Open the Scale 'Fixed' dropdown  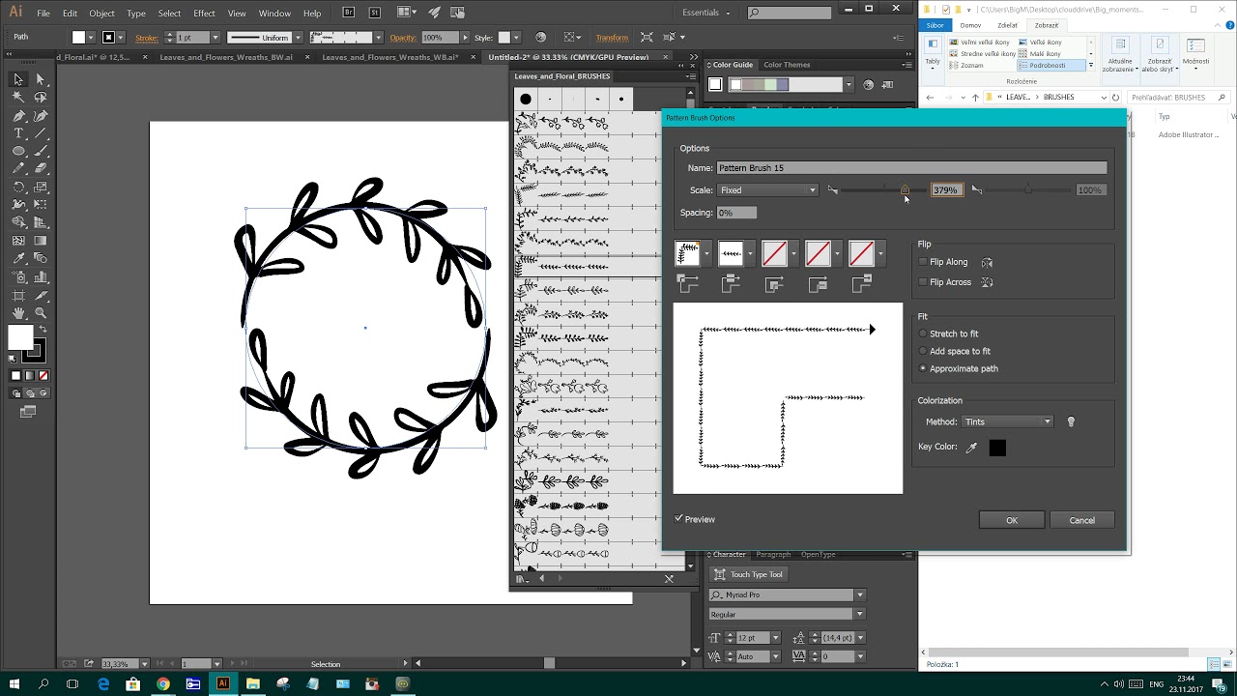click(x=768, y=190)
